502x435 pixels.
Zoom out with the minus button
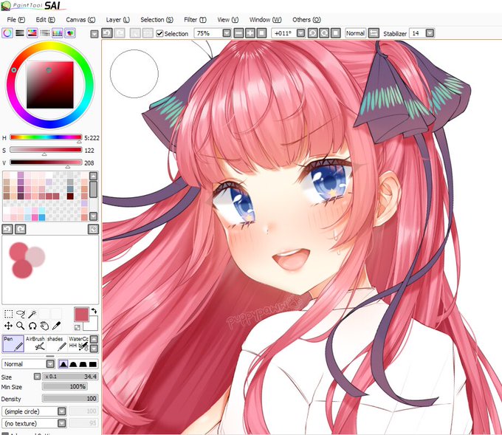tap(238, 33)
